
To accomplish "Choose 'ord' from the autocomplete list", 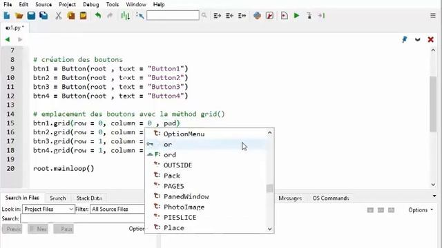I will pyautogui.click(x=206, y=154).
